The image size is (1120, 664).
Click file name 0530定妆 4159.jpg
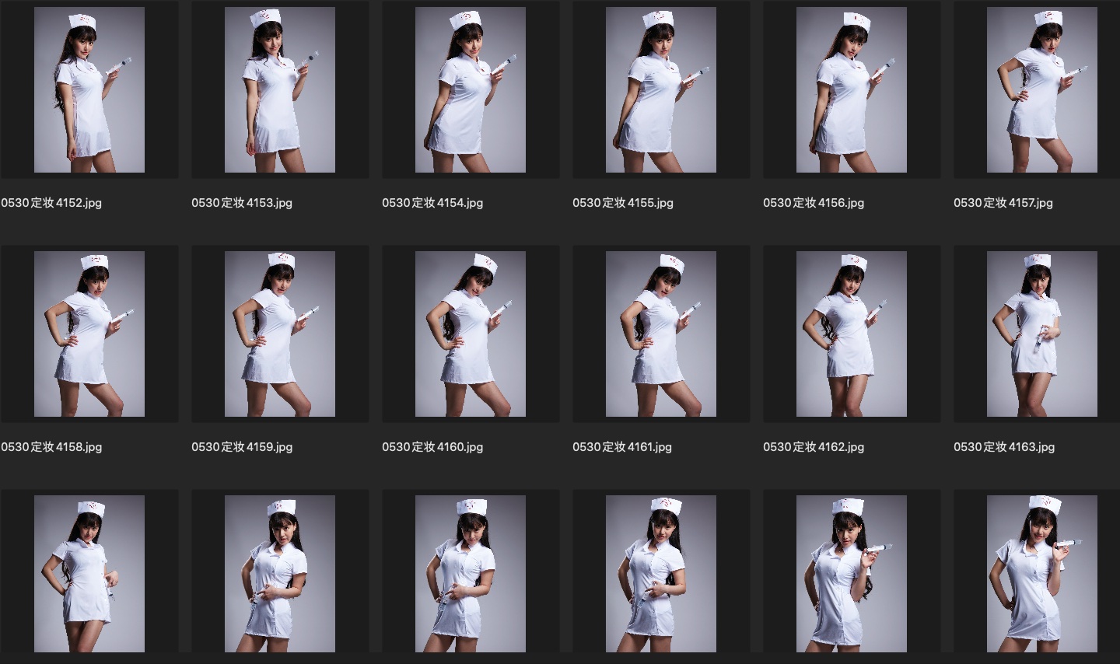[x=242, y=447]
